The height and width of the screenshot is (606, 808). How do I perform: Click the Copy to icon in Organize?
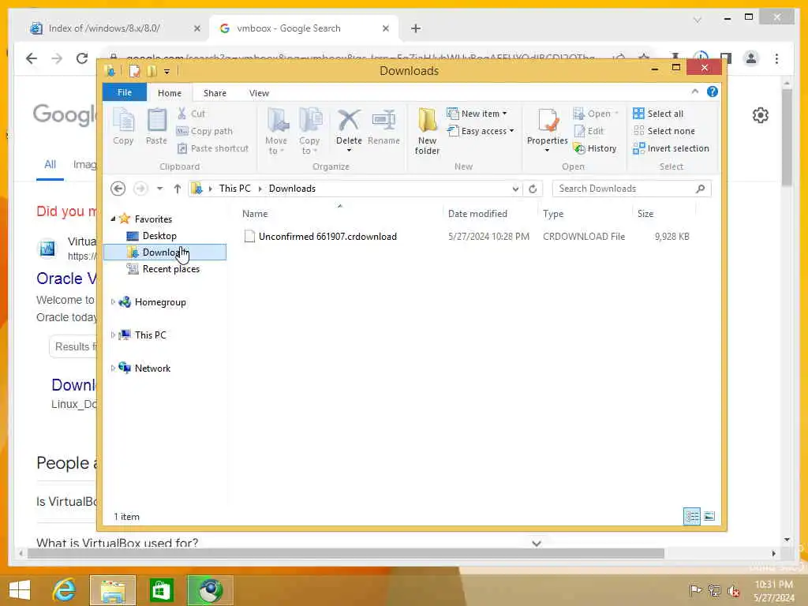pyautogui.click(x=309, y=130)
